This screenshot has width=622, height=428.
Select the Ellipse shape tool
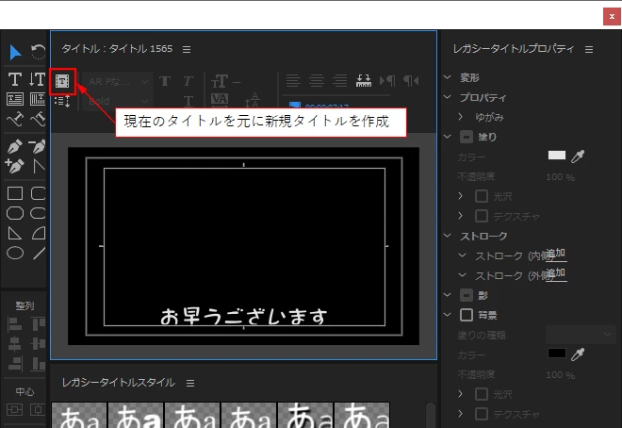pos(15,253)
